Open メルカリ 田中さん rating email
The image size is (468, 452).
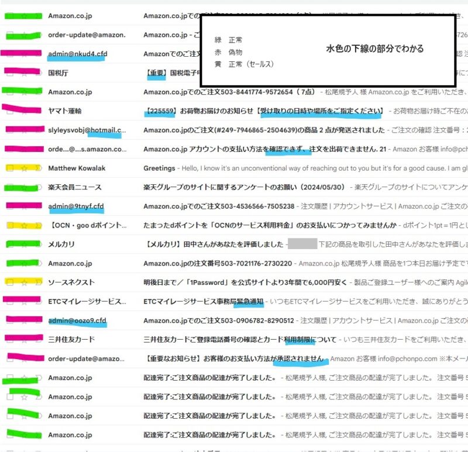pyautogui.click(x=234, y=244)
